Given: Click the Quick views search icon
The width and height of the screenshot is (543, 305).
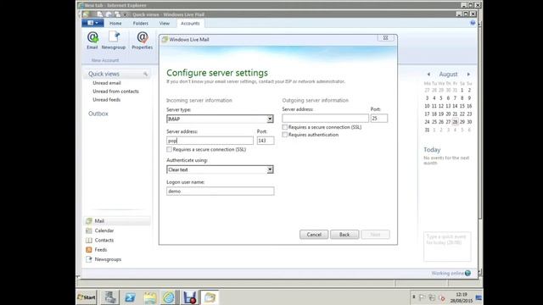Looking at the screenshot, I should point(145,74).
